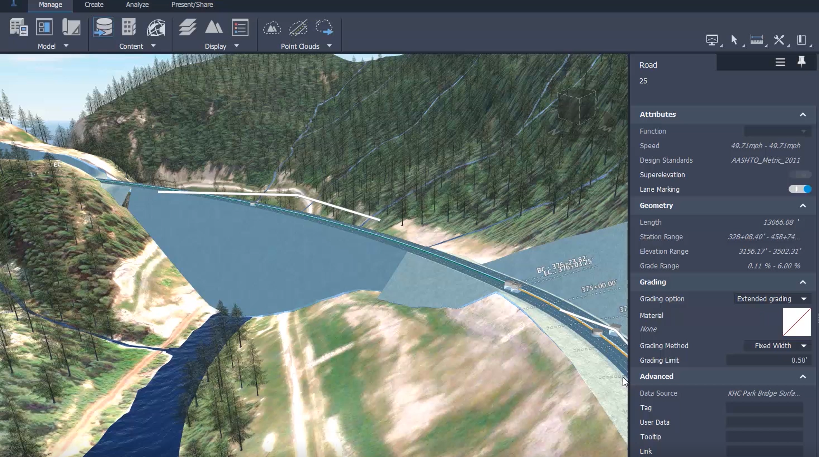The image size is (819, 457).
Task: Expand the Point Clouds panel menu
Action: click(329, 46)
